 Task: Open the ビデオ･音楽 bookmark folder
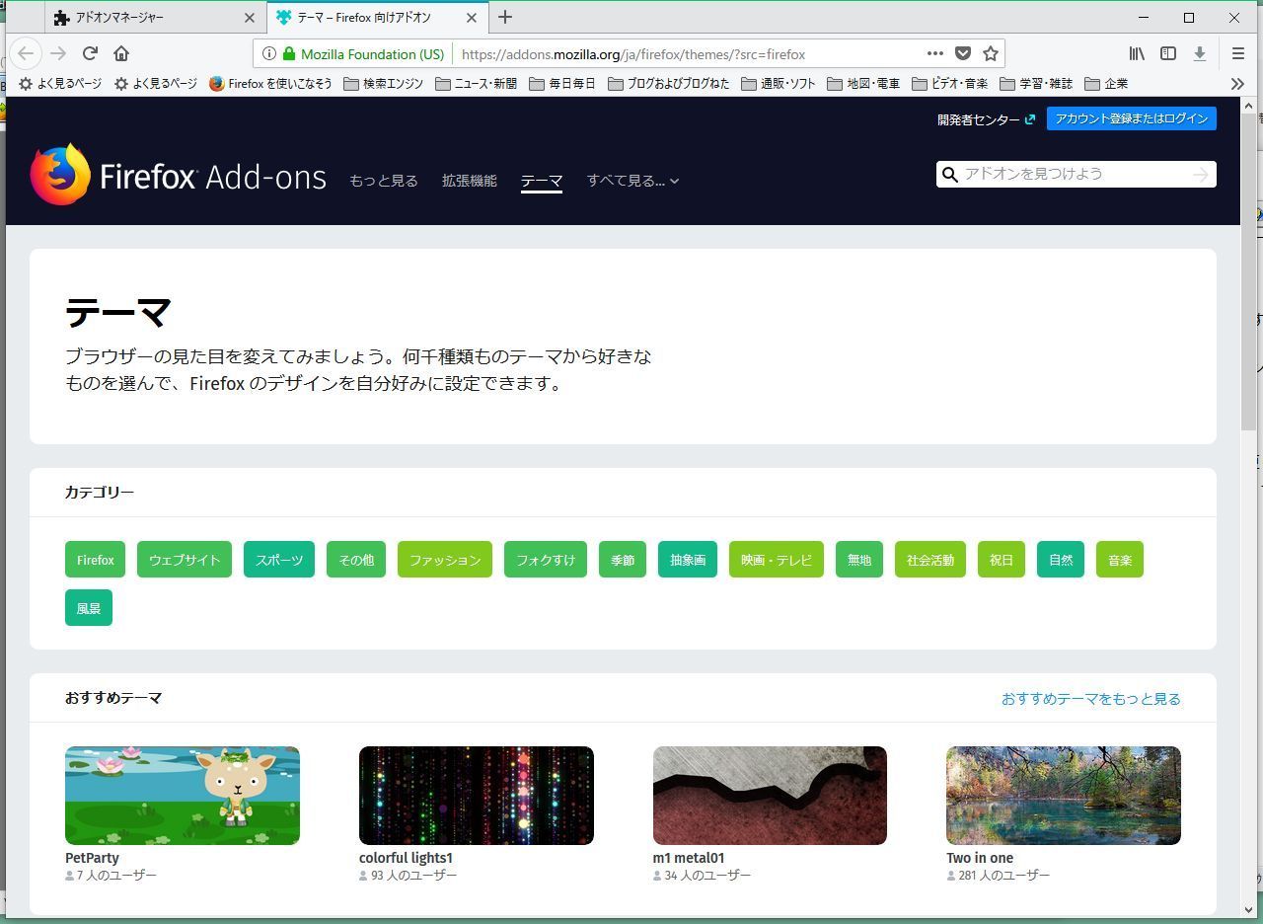(949, 84)
